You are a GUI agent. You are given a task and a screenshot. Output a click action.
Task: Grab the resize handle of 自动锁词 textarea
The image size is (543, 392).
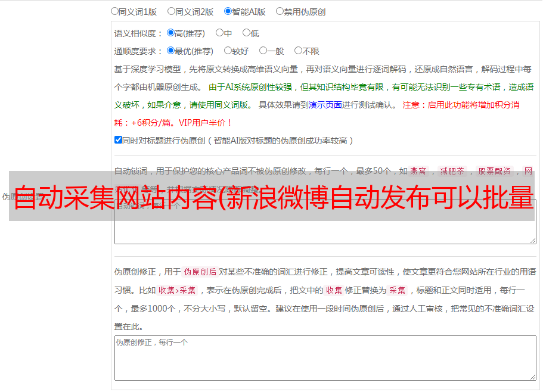533,241
